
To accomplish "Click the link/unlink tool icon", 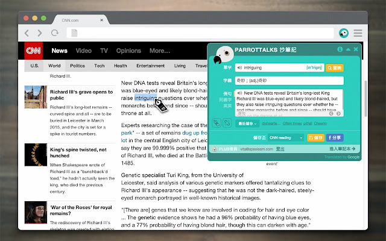I will coord(227,123).
